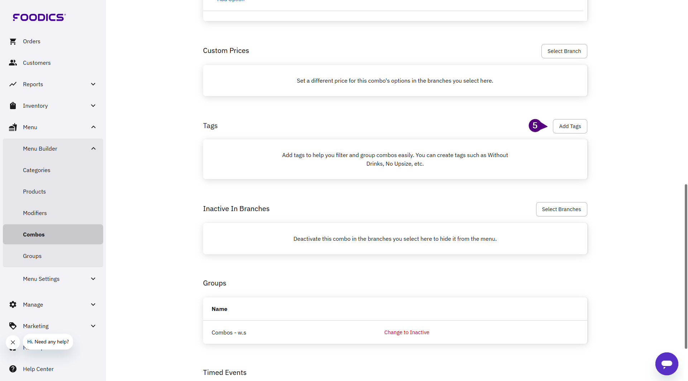This screenshot has width=688, height=381.
Task: Click the Manage gear icon
Action: [x=13, y=305]
